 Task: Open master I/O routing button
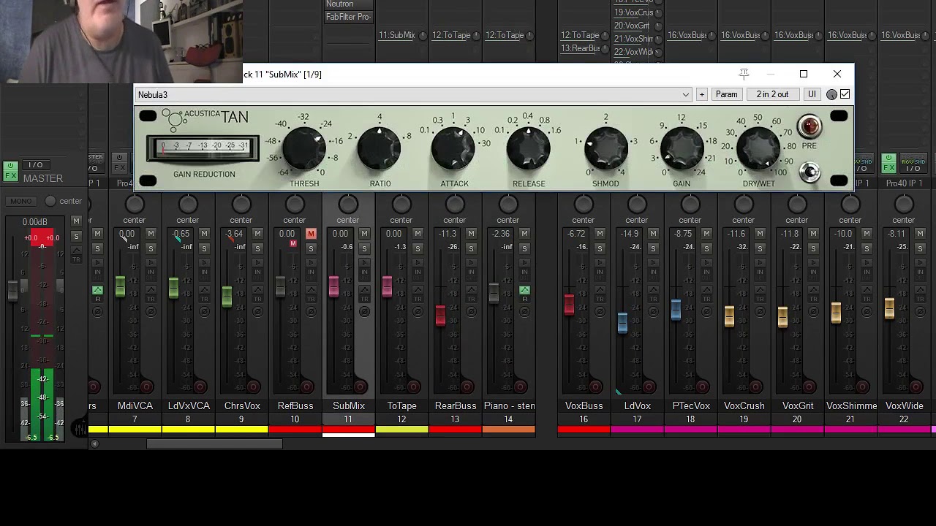click(35, 165)
